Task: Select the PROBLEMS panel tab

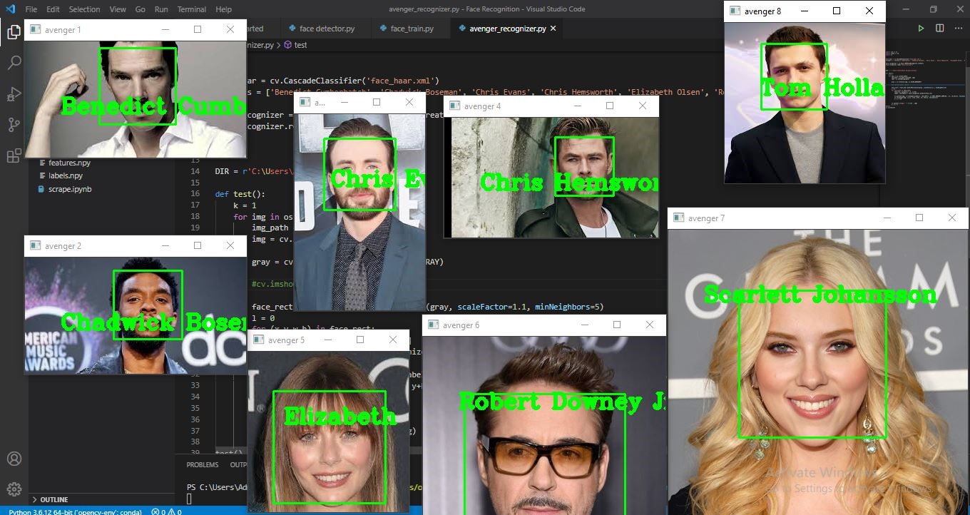Action: pos(202,464)
